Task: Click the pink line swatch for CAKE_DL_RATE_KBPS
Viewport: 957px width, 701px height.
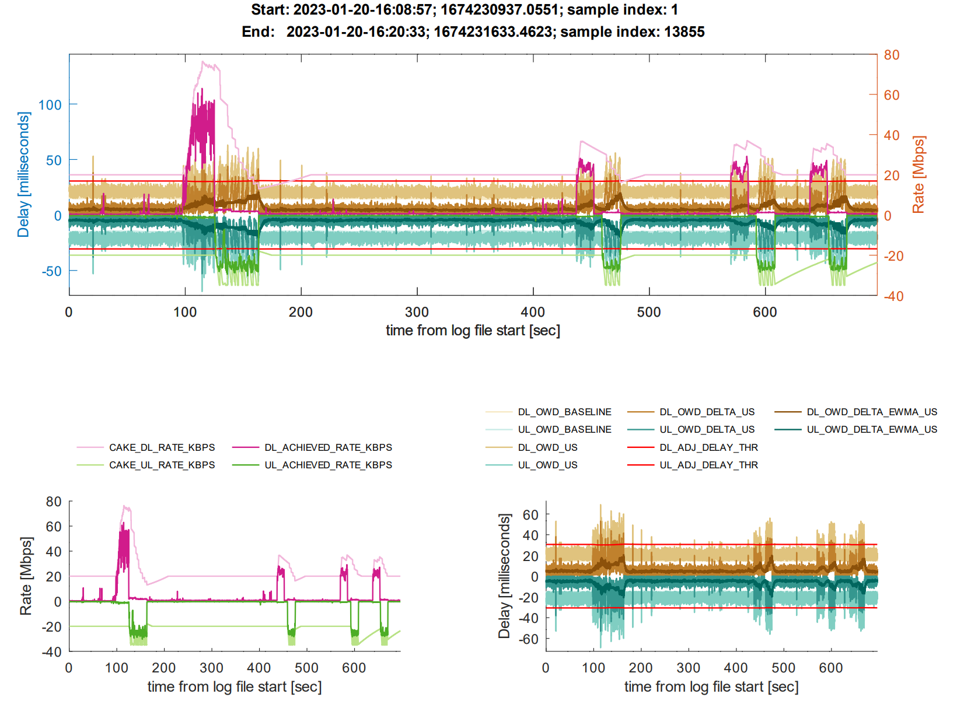Action: (90, 447)
